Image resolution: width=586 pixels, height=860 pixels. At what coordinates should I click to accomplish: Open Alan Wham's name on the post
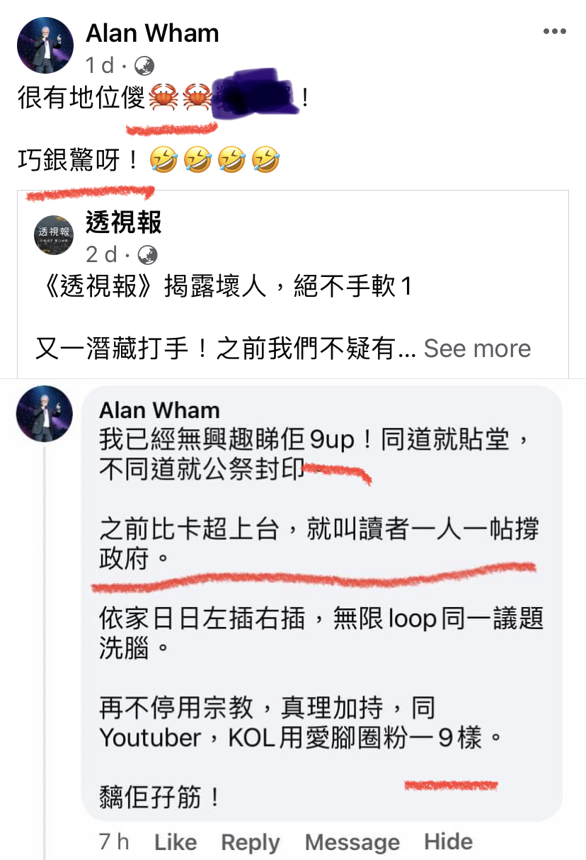tap(152, 33)
